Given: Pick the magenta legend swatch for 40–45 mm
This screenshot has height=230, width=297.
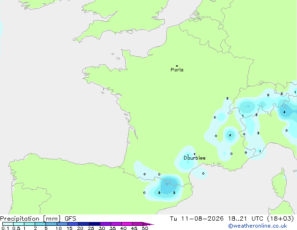Looking at the screenshot, I should tap(127, 224).
